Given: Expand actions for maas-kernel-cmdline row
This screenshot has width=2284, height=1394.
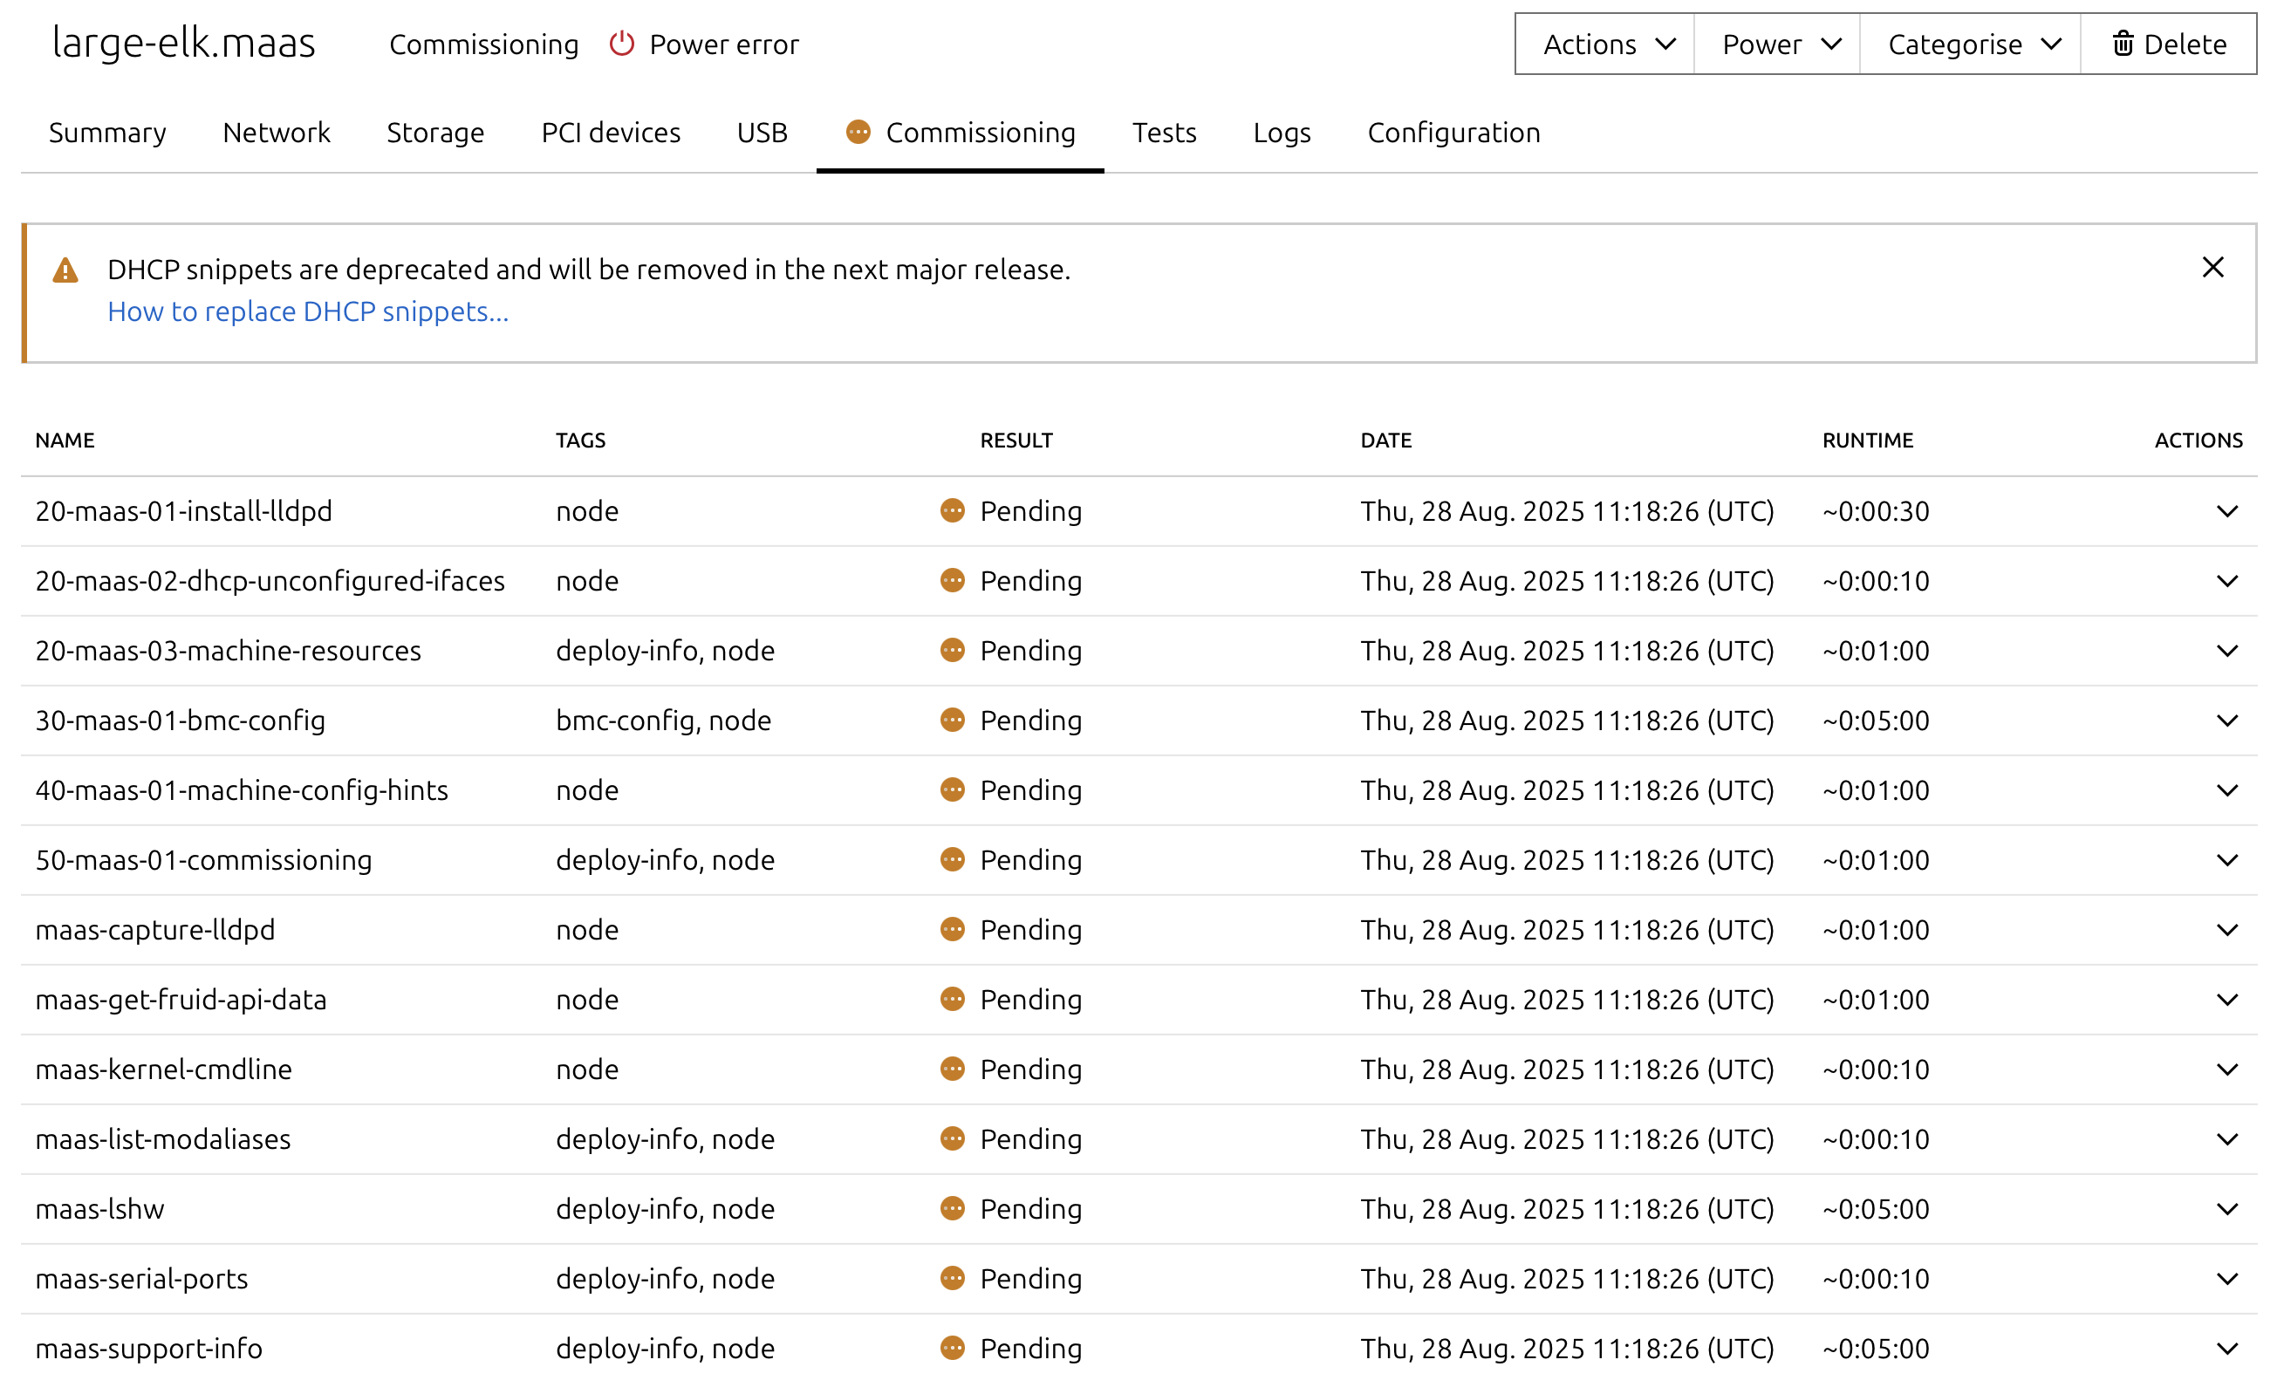Looking at the screenshot, I should tap(2226, 1069).
